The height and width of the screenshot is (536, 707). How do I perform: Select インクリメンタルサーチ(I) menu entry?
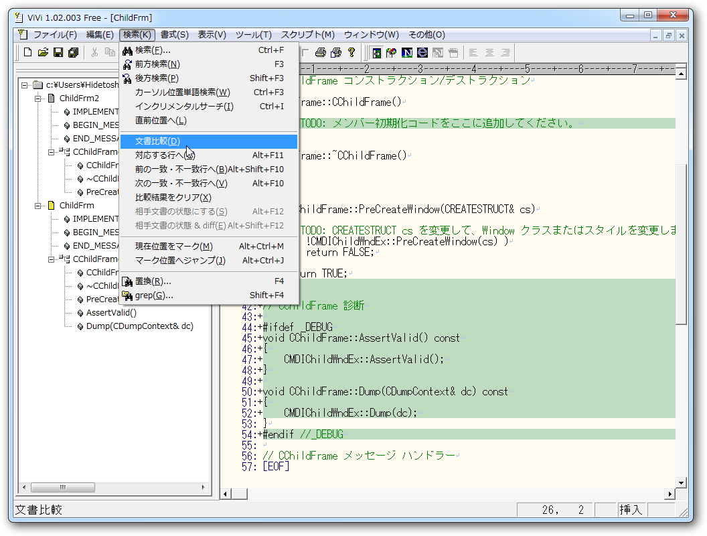tap(209, 106)
